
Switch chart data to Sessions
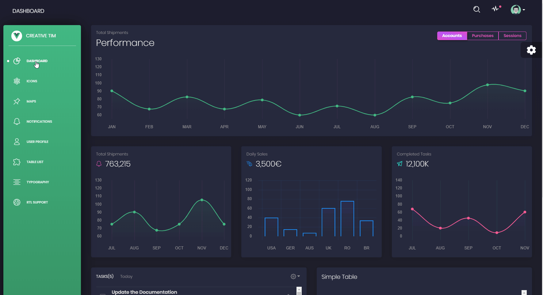pos(512,35)
